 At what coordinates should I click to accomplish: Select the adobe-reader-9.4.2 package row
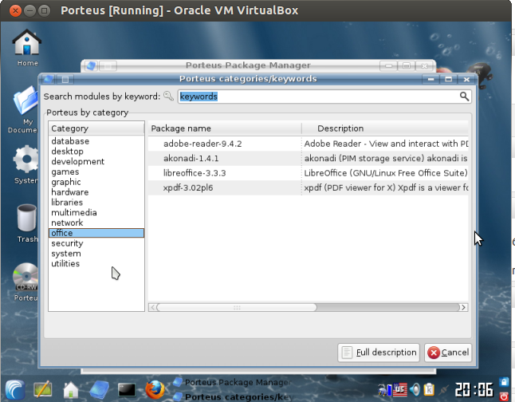click(x=308, y=144)
